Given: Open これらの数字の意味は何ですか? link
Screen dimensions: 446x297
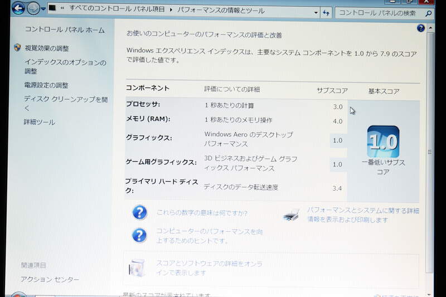Looking at the screenshot, I should click(202, 213).
